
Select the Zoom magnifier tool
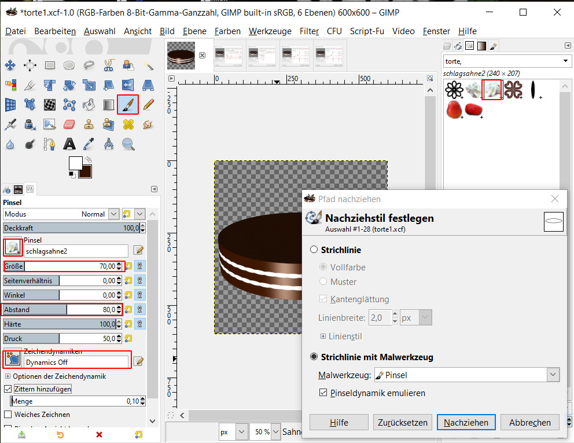pyautogui.click(x=128, y=144)
